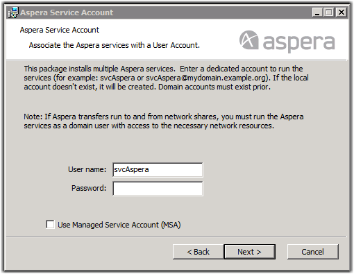Click the Use Managed Service Account (MSA) label
The height and width of the screenshot is (274, 354).
[119, 225]
